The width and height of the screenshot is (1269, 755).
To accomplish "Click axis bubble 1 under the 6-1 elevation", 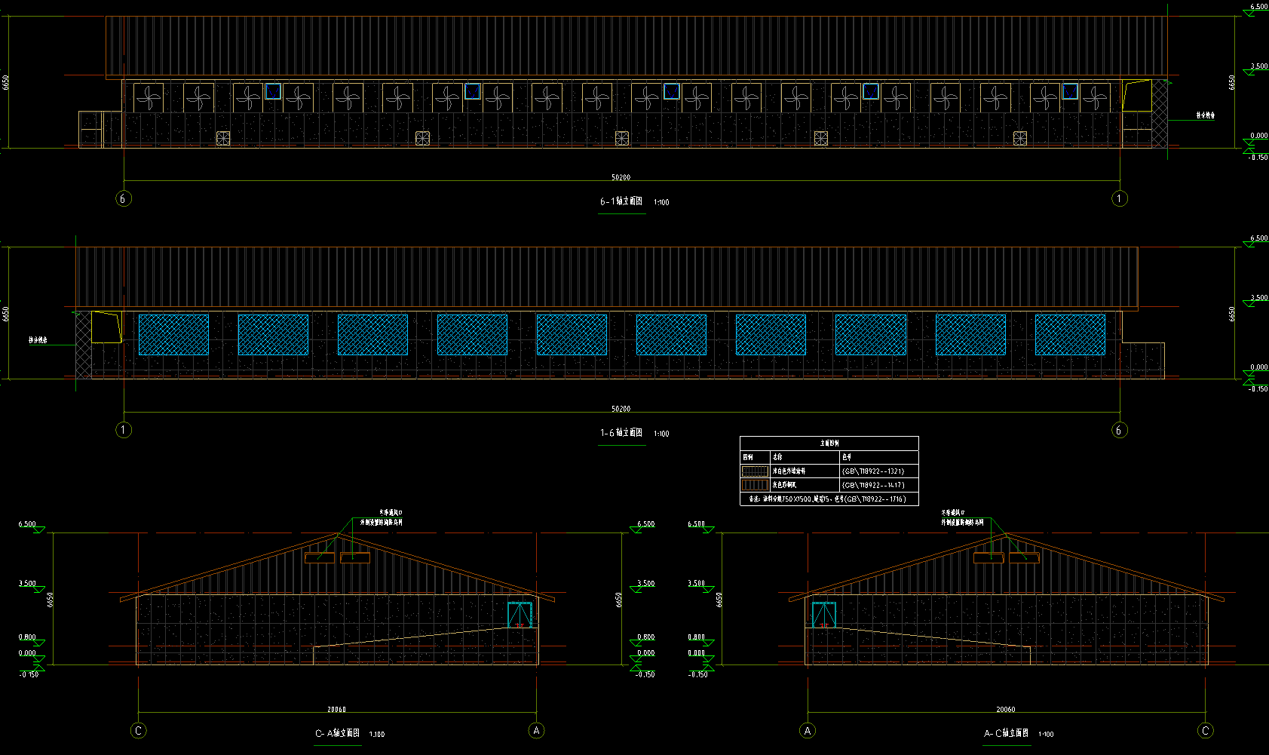I will [x=1120, y=198].
